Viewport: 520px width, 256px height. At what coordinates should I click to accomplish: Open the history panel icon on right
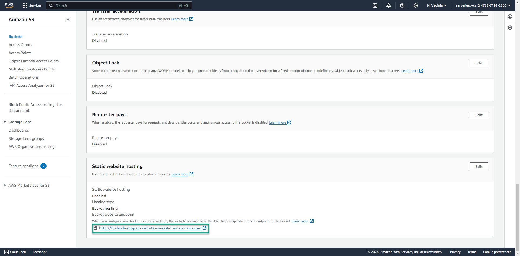click(510, 28)
